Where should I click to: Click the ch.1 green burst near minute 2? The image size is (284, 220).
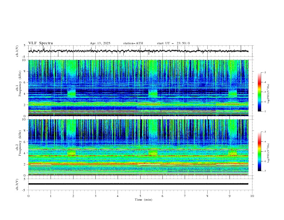click(x=72, y=93)
